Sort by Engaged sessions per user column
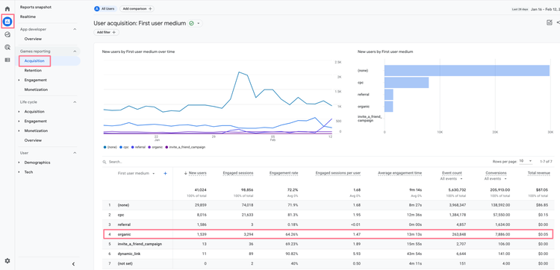 (x=337, y=173)
